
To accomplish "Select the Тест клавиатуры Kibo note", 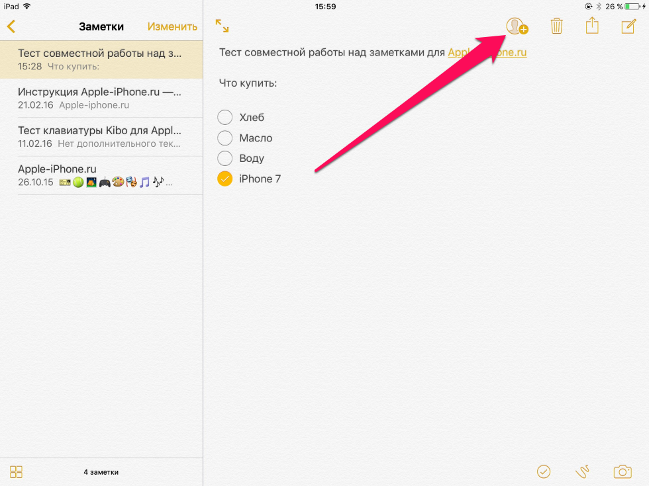I will (x=99, y=137).
